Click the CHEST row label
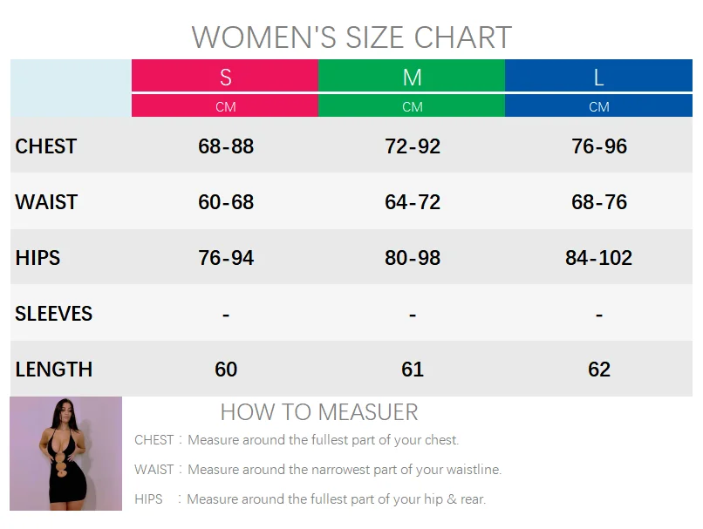Screen dimensions: 703x529 (45, 146)
